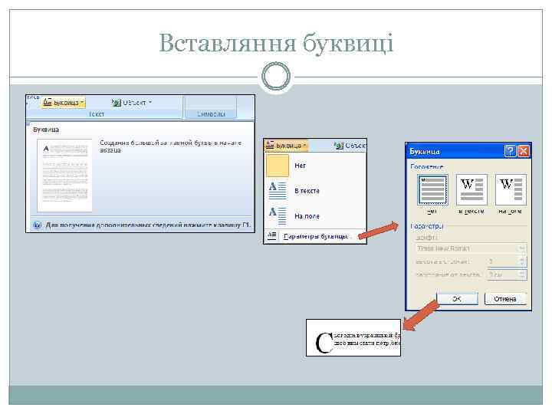Click OK in the Буквица dialog
This screenshot has height=414, width=552.
coord(457,299)
